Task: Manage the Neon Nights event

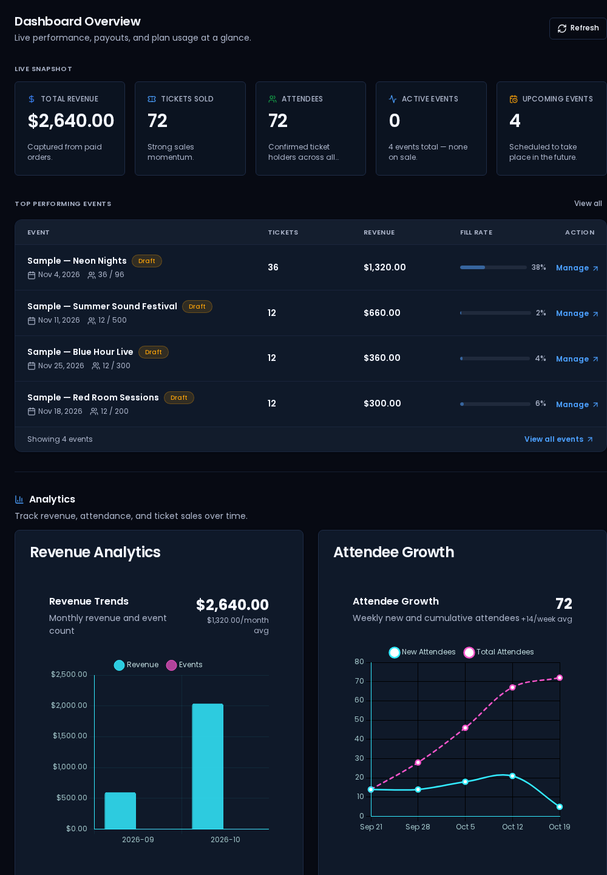Action: pyautogui.click(x=577, y=268)
